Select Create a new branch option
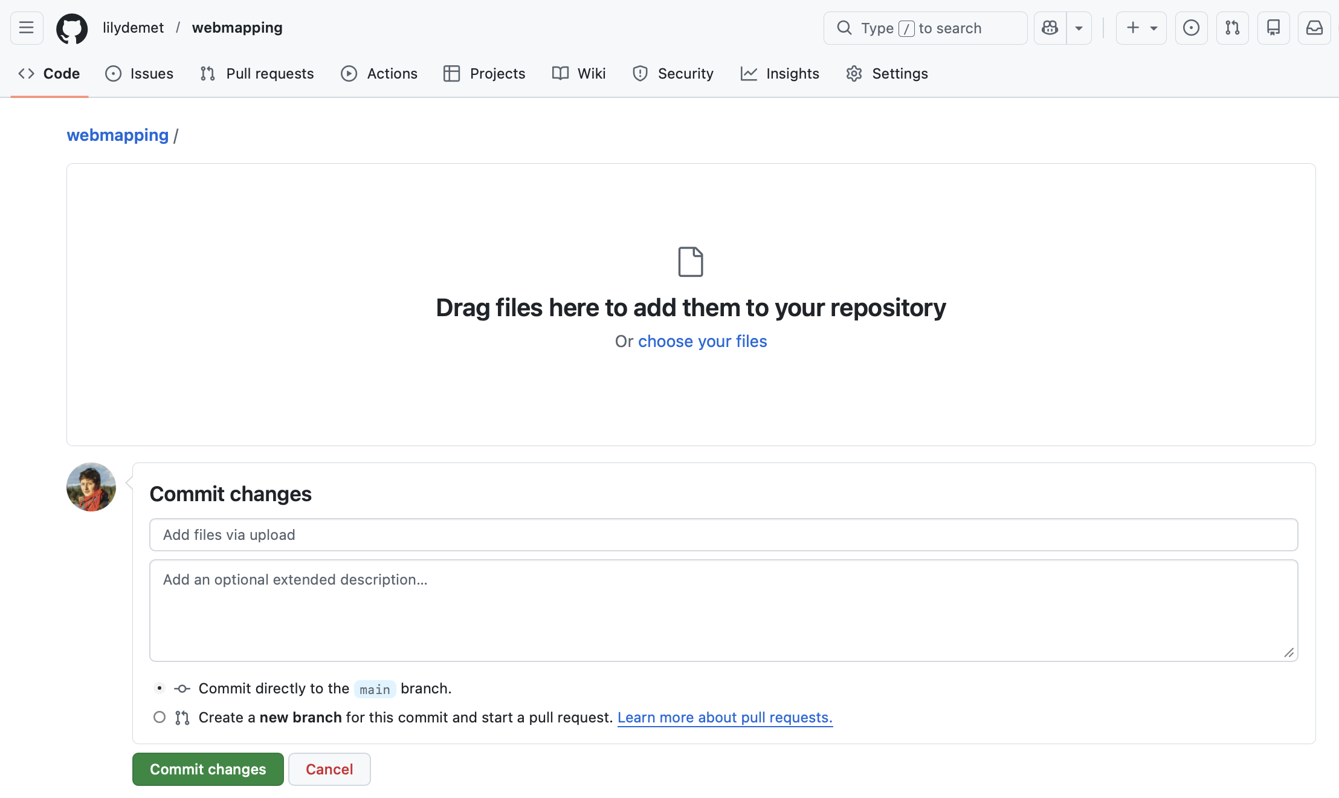This screenshot has height=798, width=1339. tap(160, 717)
